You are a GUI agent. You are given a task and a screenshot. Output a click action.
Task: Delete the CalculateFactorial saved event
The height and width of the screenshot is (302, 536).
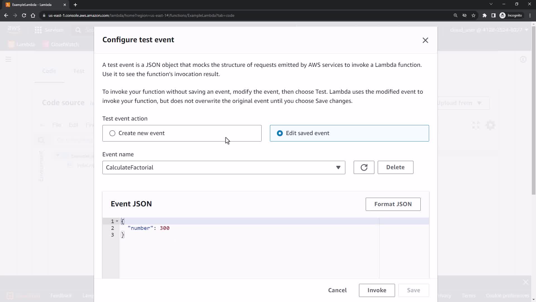tap(395, 167)
